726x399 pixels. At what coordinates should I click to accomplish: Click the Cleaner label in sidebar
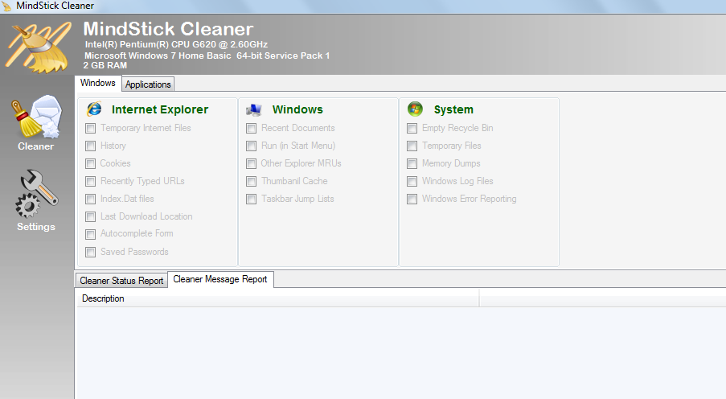click(x=35, y=146)
